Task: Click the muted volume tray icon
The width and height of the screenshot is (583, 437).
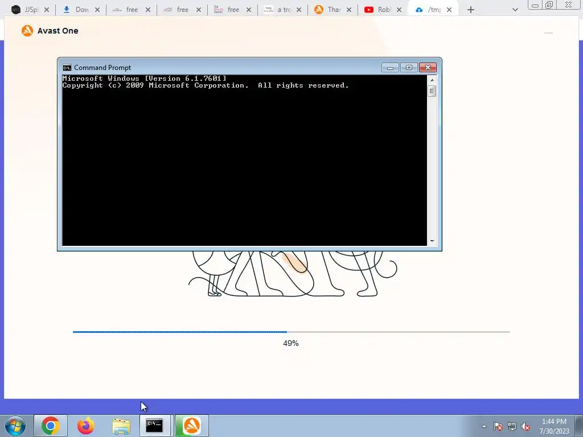Action: tap(525, 426)
